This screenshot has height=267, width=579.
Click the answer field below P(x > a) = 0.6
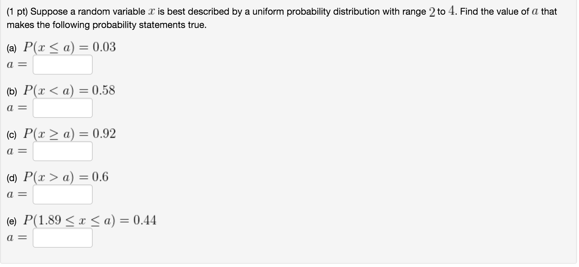point(63,194)
